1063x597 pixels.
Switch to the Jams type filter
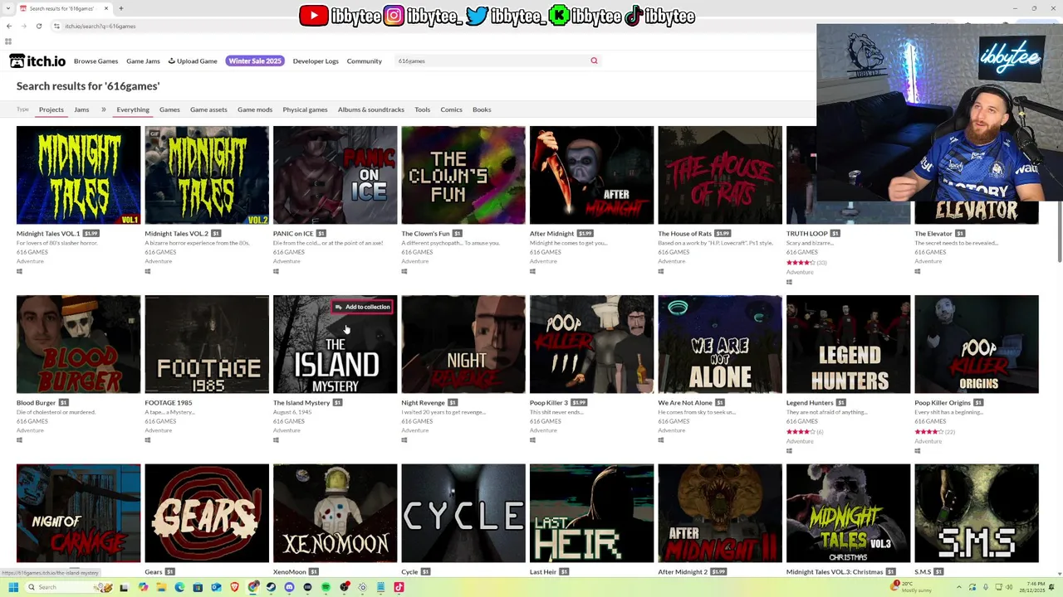pyautogui.click(x=81, y=109)
